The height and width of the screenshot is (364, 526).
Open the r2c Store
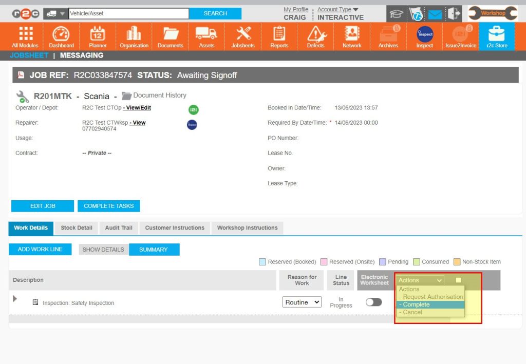496,36
